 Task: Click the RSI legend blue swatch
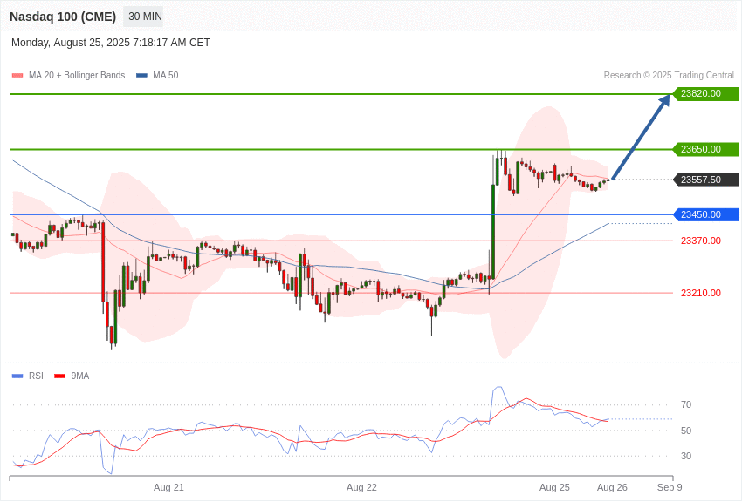17,376
